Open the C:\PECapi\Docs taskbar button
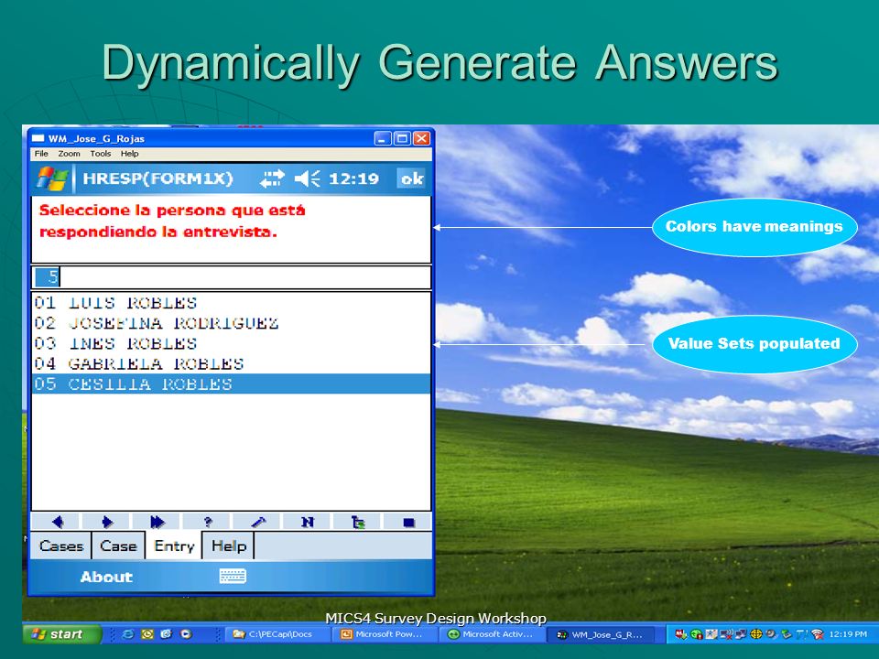Image resolution: width=879 pixels, height=659 pixels. [276, 633]
